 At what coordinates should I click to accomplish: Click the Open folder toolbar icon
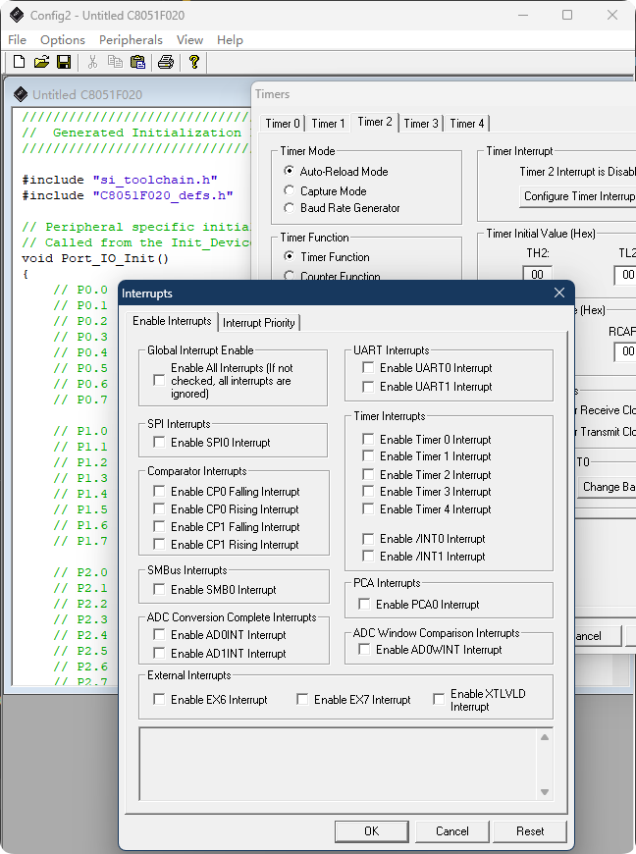coord(41,62)
